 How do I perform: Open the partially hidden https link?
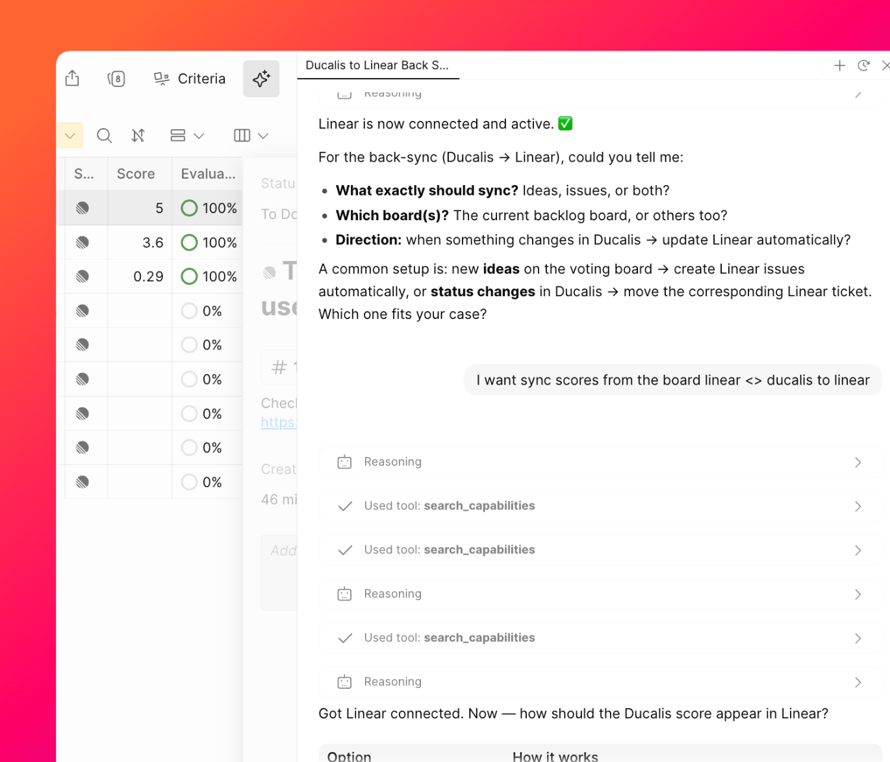tap(279, 422)
